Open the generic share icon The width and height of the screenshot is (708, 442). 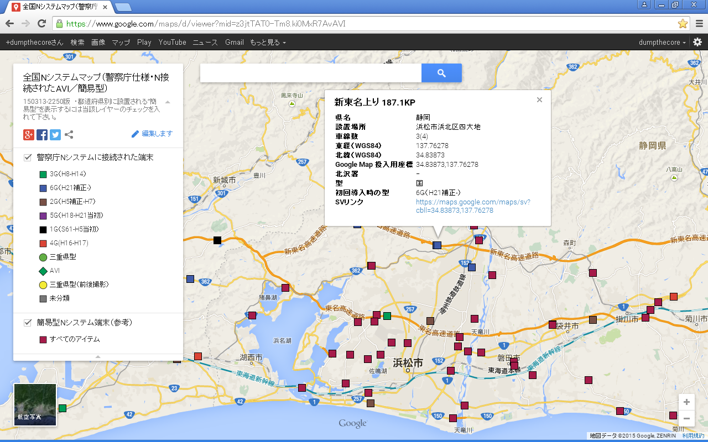tap(69, 134)
